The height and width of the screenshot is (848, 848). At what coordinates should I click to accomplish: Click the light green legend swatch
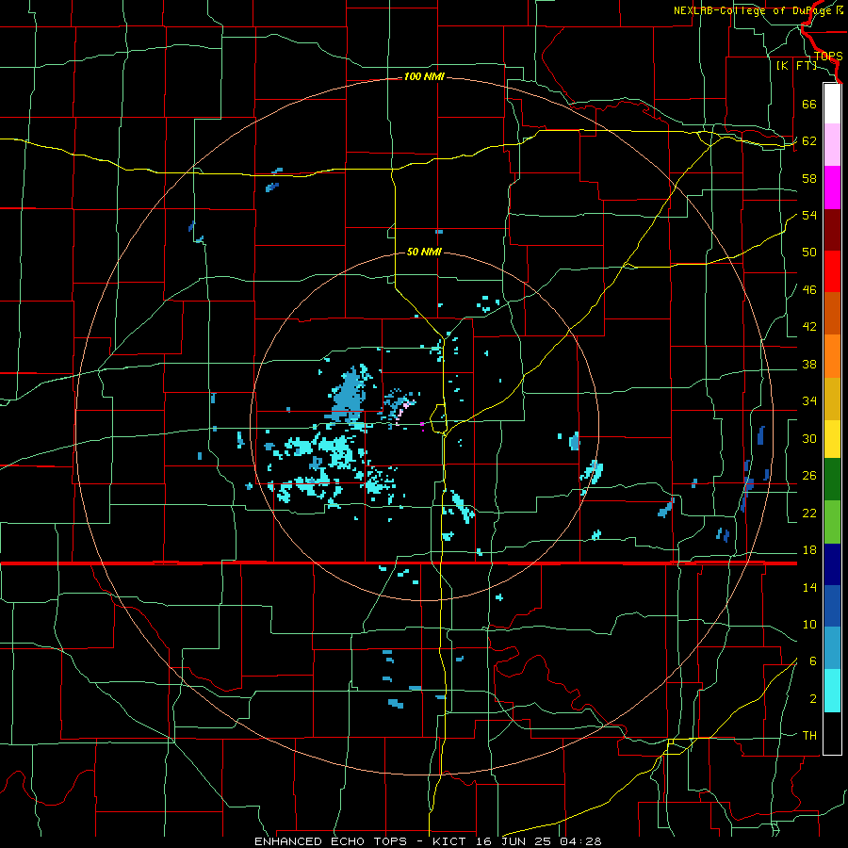tap(832, 522)
